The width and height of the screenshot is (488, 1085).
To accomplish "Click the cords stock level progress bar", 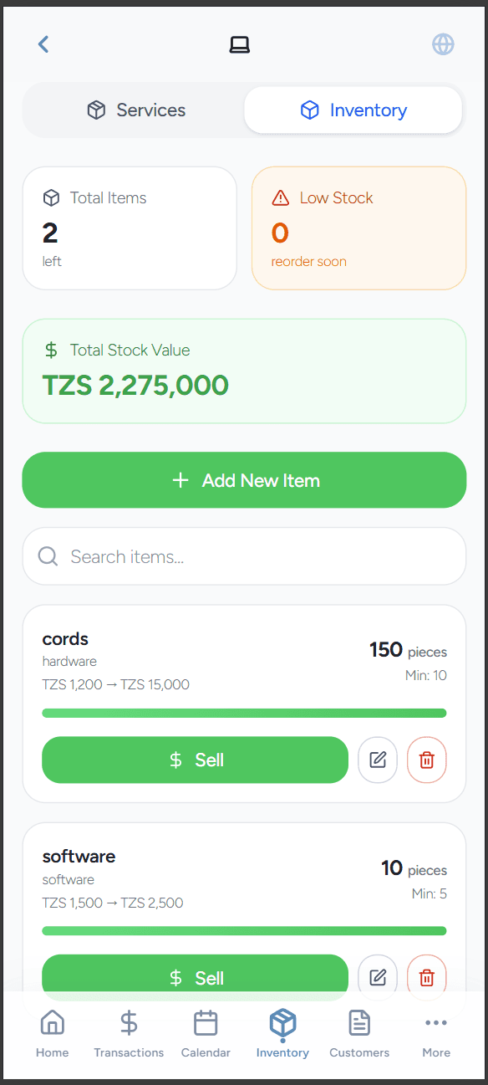I will click(x=244, y=713).
